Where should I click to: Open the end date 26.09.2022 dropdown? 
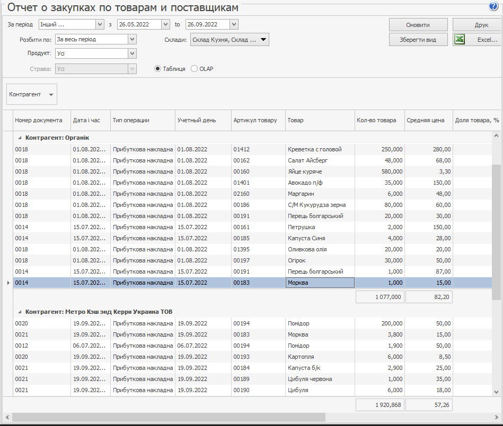pos(234,24)
